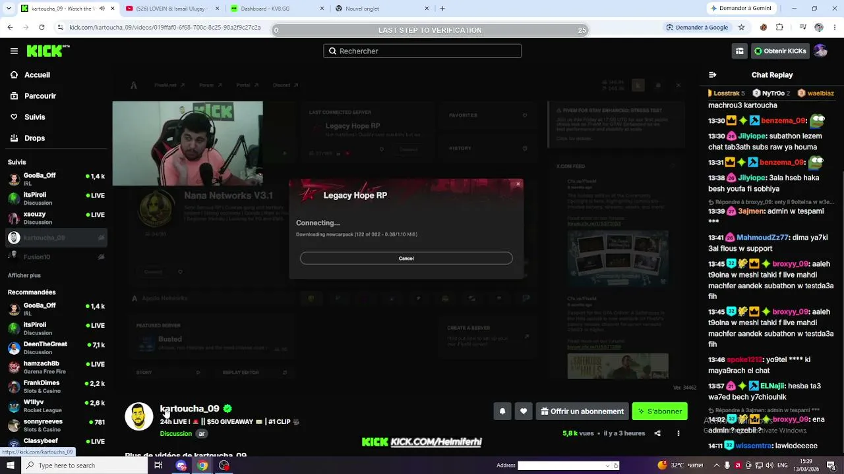Open the Discussion category link
The height and width of the screenshot is (474, 844).
click(x=175, y=434)
